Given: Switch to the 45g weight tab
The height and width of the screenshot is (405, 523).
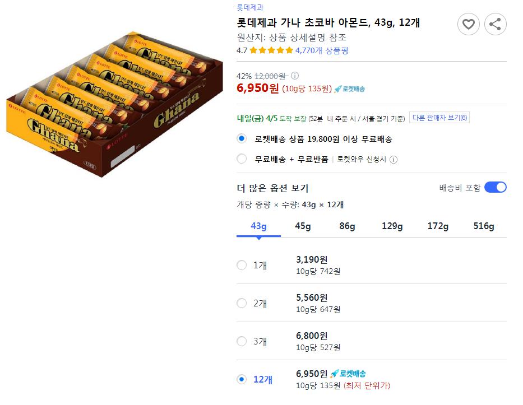Looking at the screenshot, I should point(303,226).
